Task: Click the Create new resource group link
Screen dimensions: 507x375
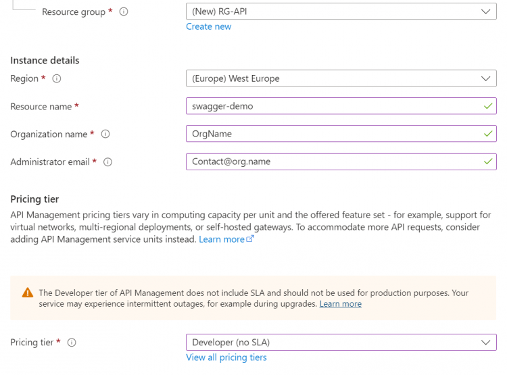Action: (x=209, y=26)
